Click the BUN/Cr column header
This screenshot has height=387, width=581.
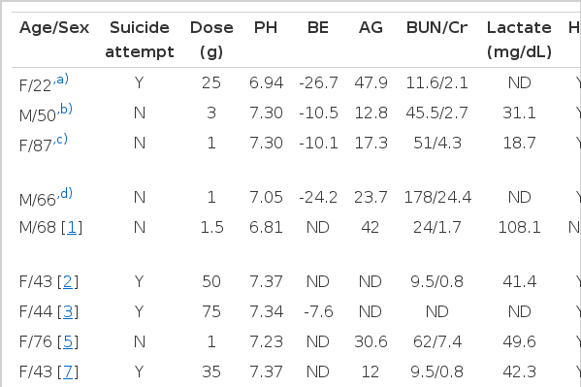436,28
